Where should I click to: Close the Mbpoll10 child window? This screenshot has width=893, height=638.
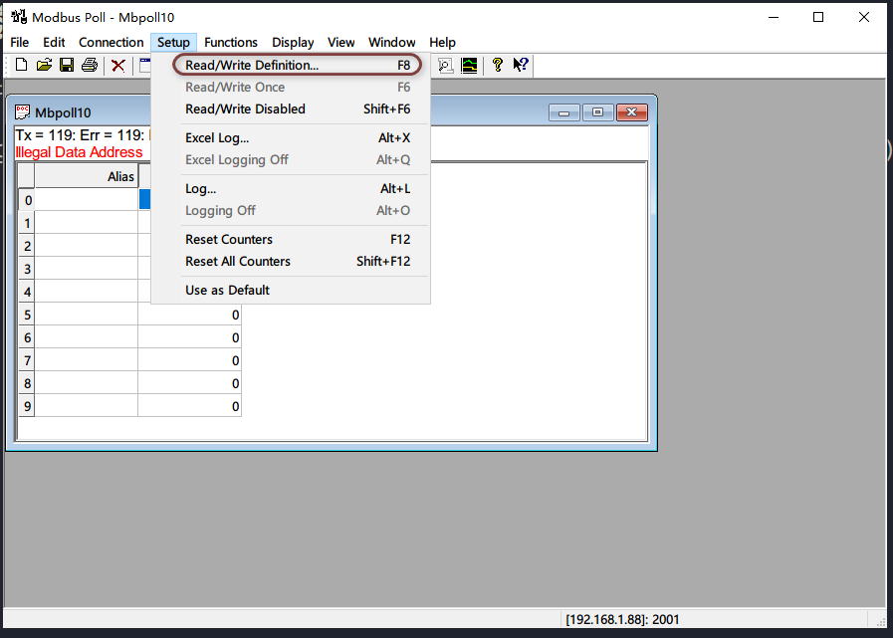click(x=631, y=112)
